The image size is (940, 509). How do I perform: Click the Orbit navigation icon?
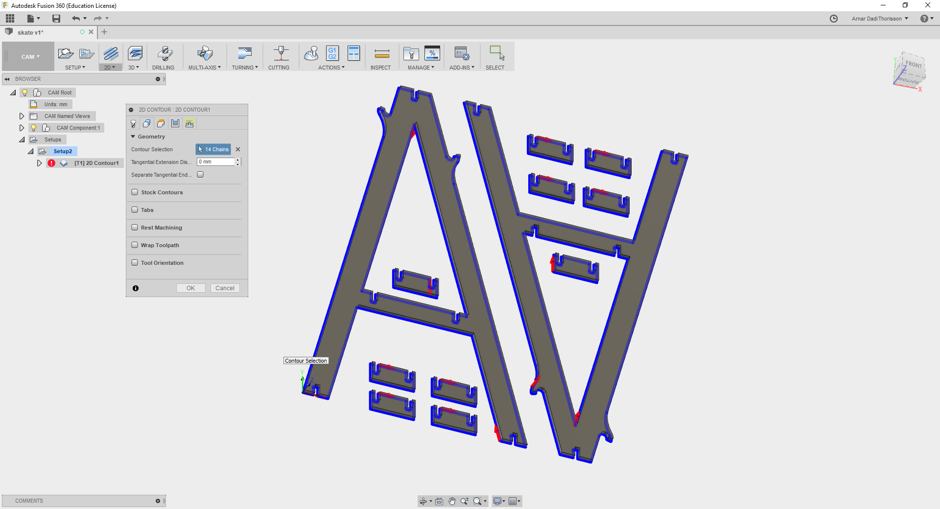[x=423, y=501]
